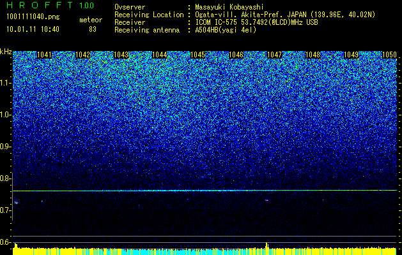Click the 1050 time marker label
The image size is (402, 255).
coord(389,55)
